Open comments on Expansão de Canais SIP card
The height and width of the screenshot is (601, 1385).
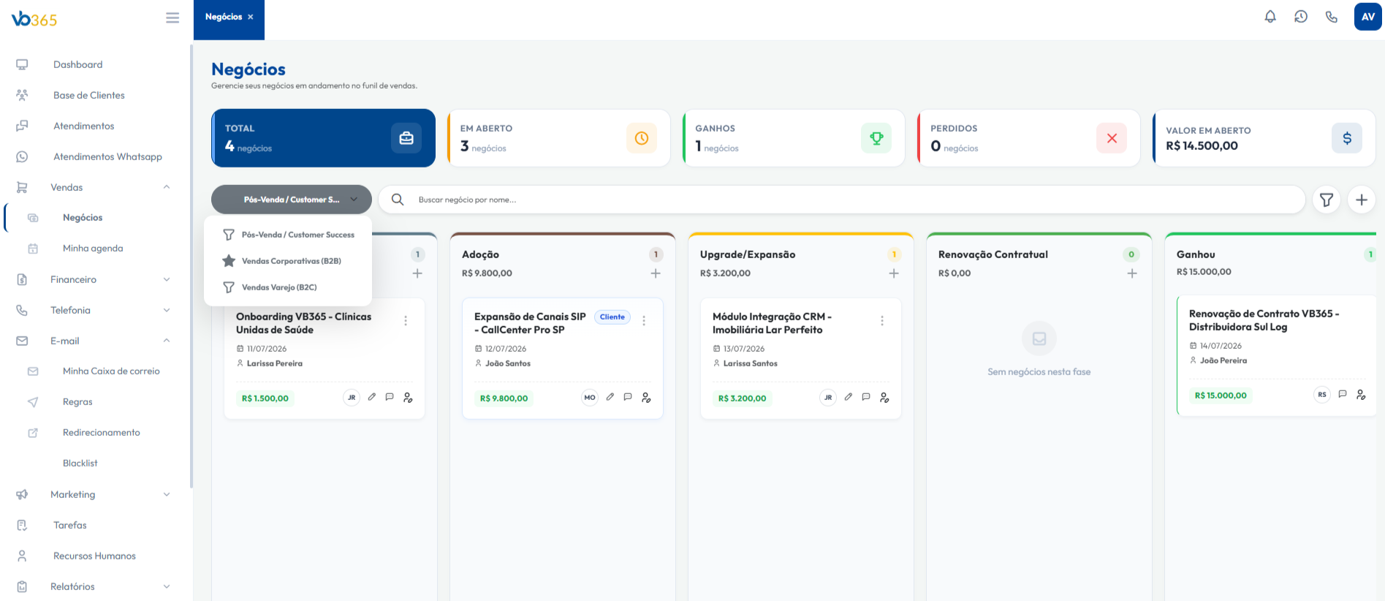628,397
